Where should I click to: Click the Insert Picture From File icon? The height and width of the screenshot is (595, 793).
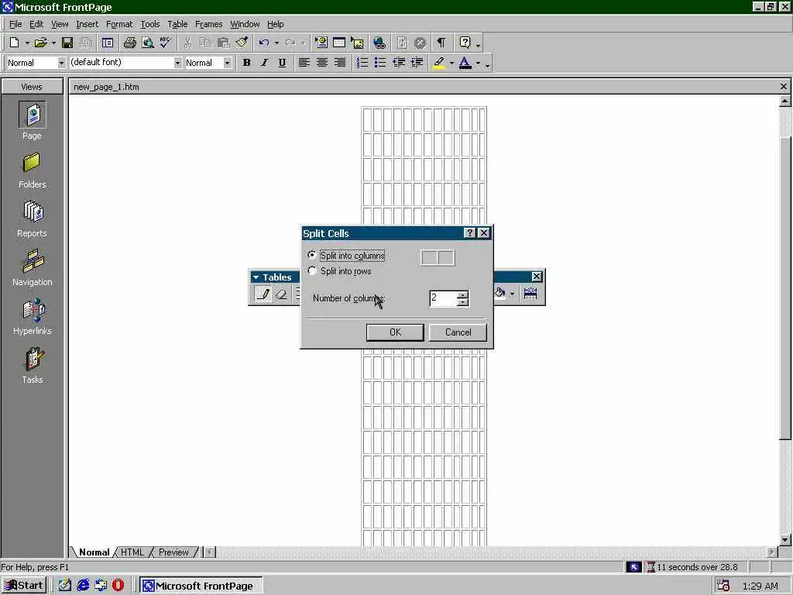357,43
